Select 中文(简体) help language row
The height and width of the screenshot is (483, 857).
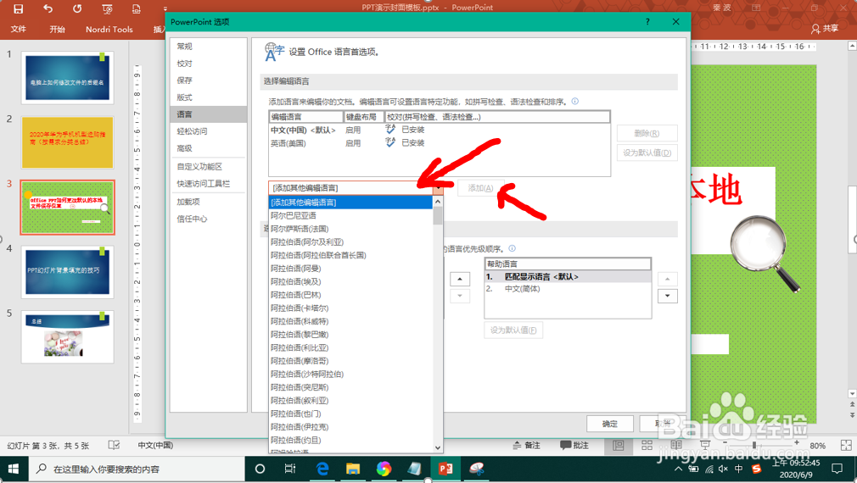pyautogui.click(x=568, y=289)
